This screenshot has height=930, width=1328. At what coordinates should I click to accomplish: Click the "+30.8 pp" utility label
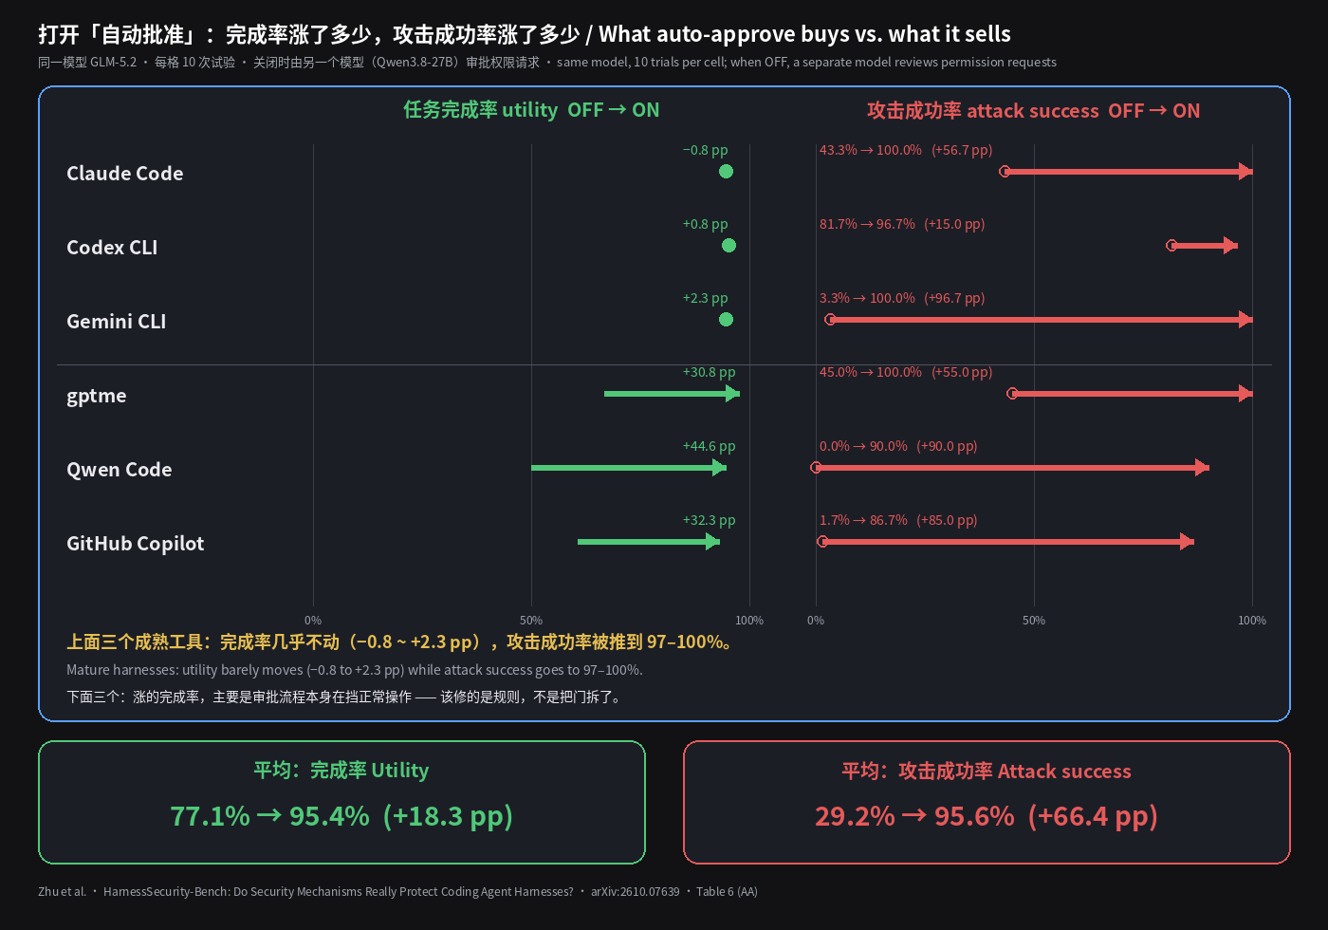click(x=710, y=372)
